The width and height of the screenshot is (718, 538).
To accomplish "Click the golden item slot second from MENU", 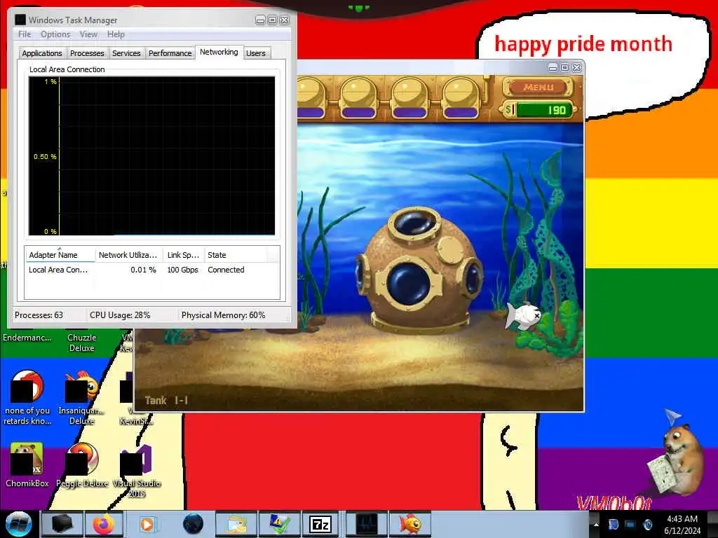I will coord(409,98).
